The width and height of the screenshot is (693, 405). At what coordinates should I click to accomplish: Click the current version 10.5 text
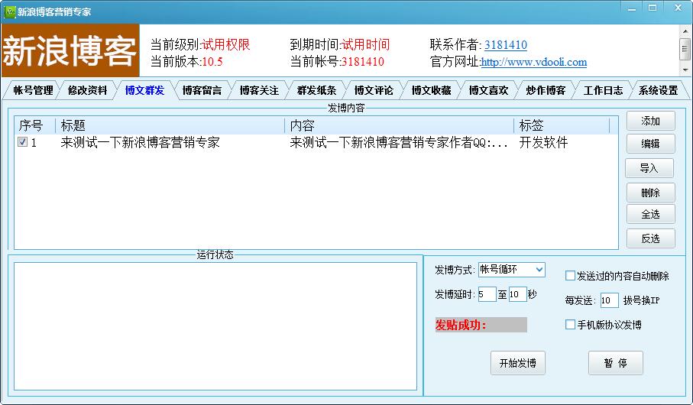click(212, 61)
